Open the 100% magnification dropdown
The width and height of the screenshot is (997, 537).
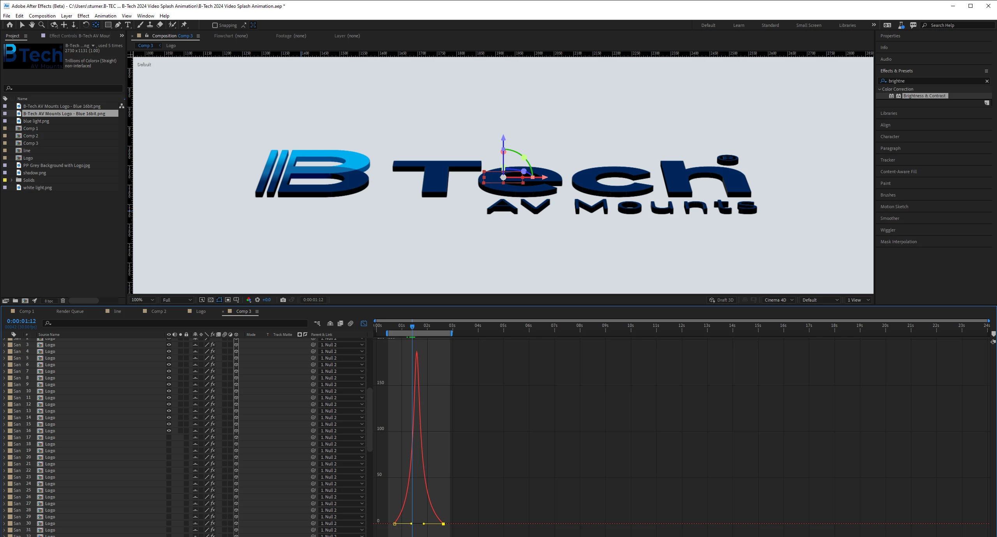[143, 300]
